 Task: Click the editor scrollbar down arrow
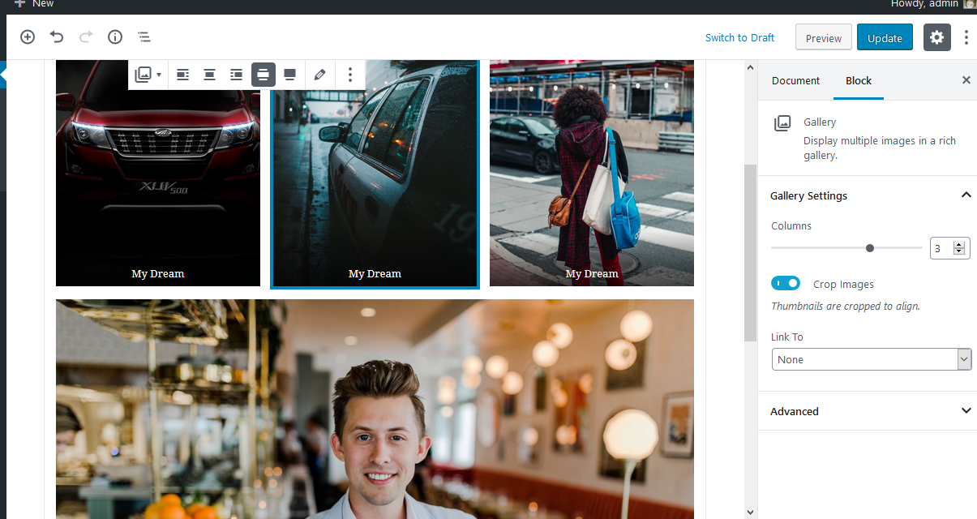pyautogui.click(x=750, y=512)
